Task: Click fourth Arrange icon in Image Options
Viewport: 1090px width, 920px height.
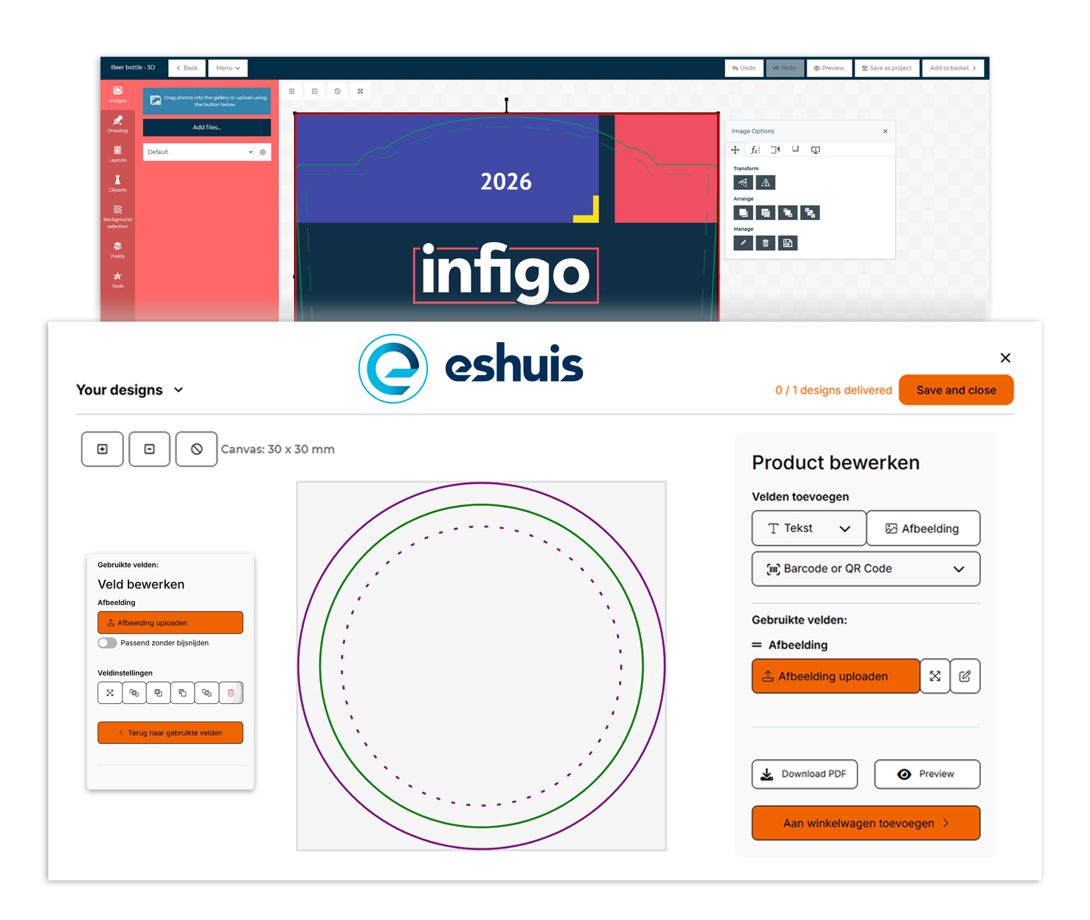Action: pyautogui.click(x=810, y=213)
